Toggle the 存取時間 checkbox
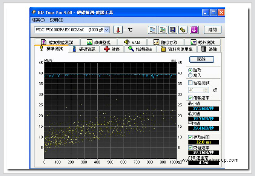Viewport: 255px width, 176px height. 190,137
